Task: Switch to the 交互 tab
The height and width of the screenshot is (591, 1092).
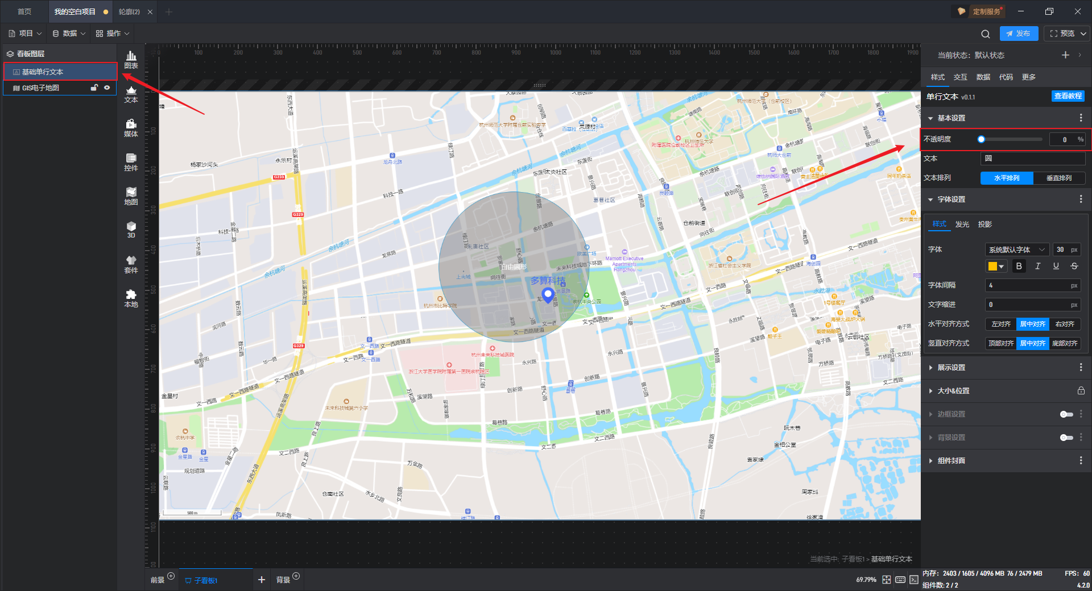Action: tap(961, 77)
